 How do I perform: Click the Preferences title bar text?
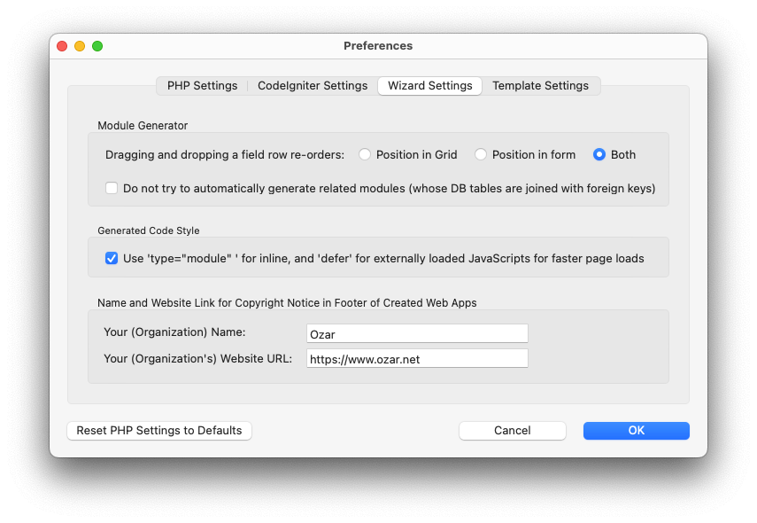click(x=378, y=46)
